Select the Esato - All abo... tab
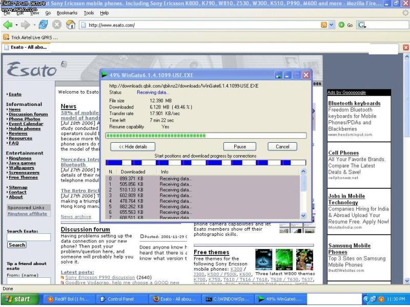 click(x=26, y=47)
